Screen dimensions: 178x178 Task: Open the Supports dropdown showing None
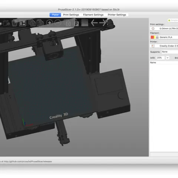click(x=170, y=52)
